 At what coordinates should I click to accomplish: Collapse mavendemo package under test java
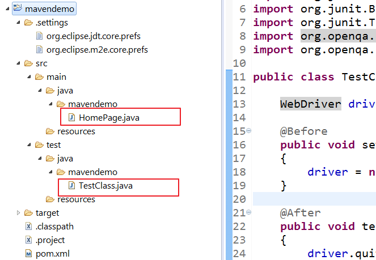50,172
